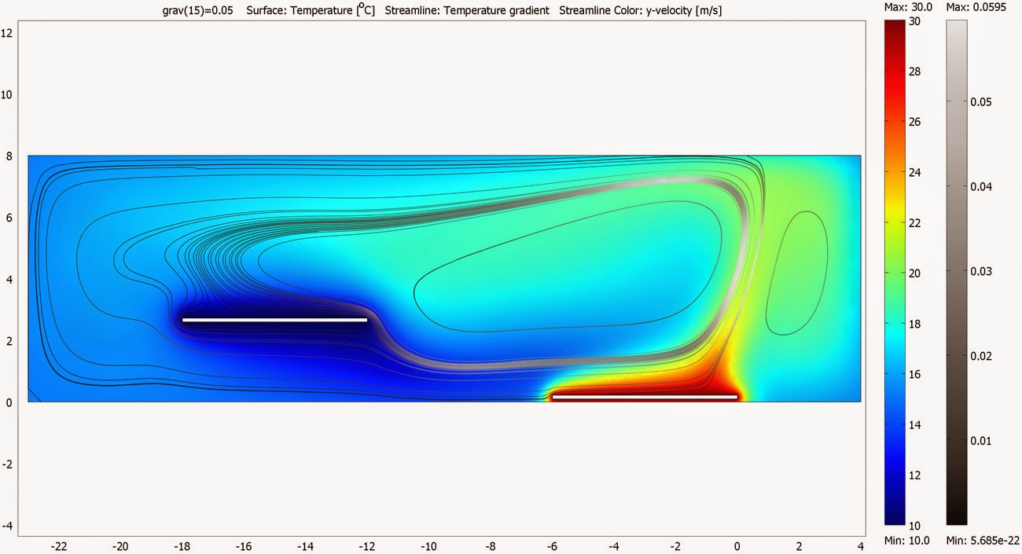Click the "Min: 5.685e-22" legend label
Image resolution: width=1022 pixels, height=554 pixels.
point(983,540)
